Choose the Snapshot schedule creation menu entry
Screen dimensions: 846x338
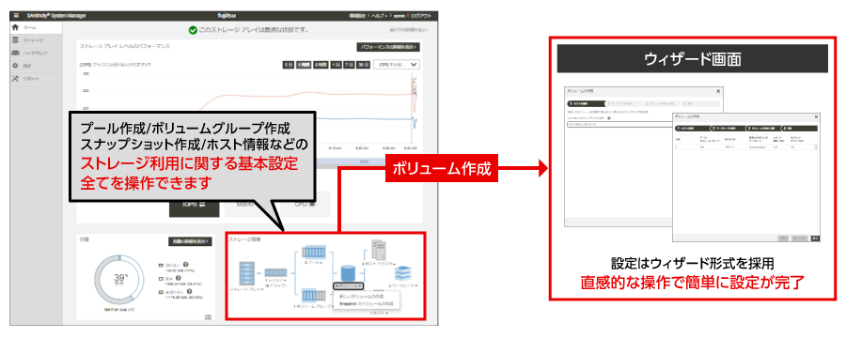tap(366, 304)
